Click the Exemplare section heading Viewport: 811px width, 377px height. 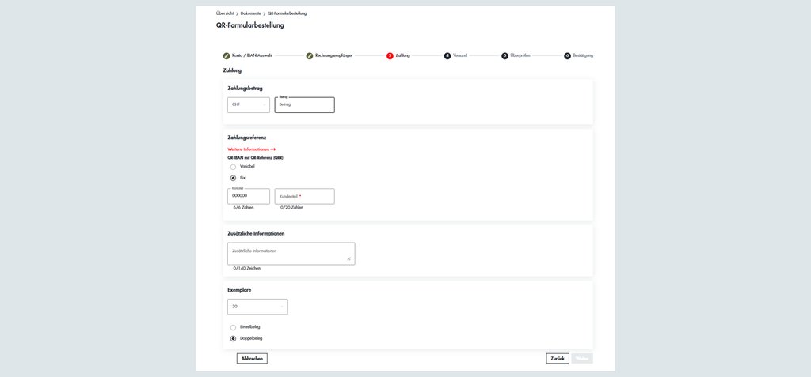[239, 290]
